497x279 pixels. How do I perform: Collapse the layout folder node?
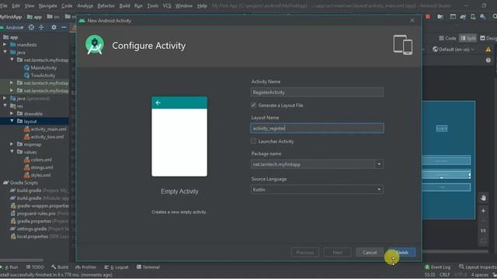point(12,121)
